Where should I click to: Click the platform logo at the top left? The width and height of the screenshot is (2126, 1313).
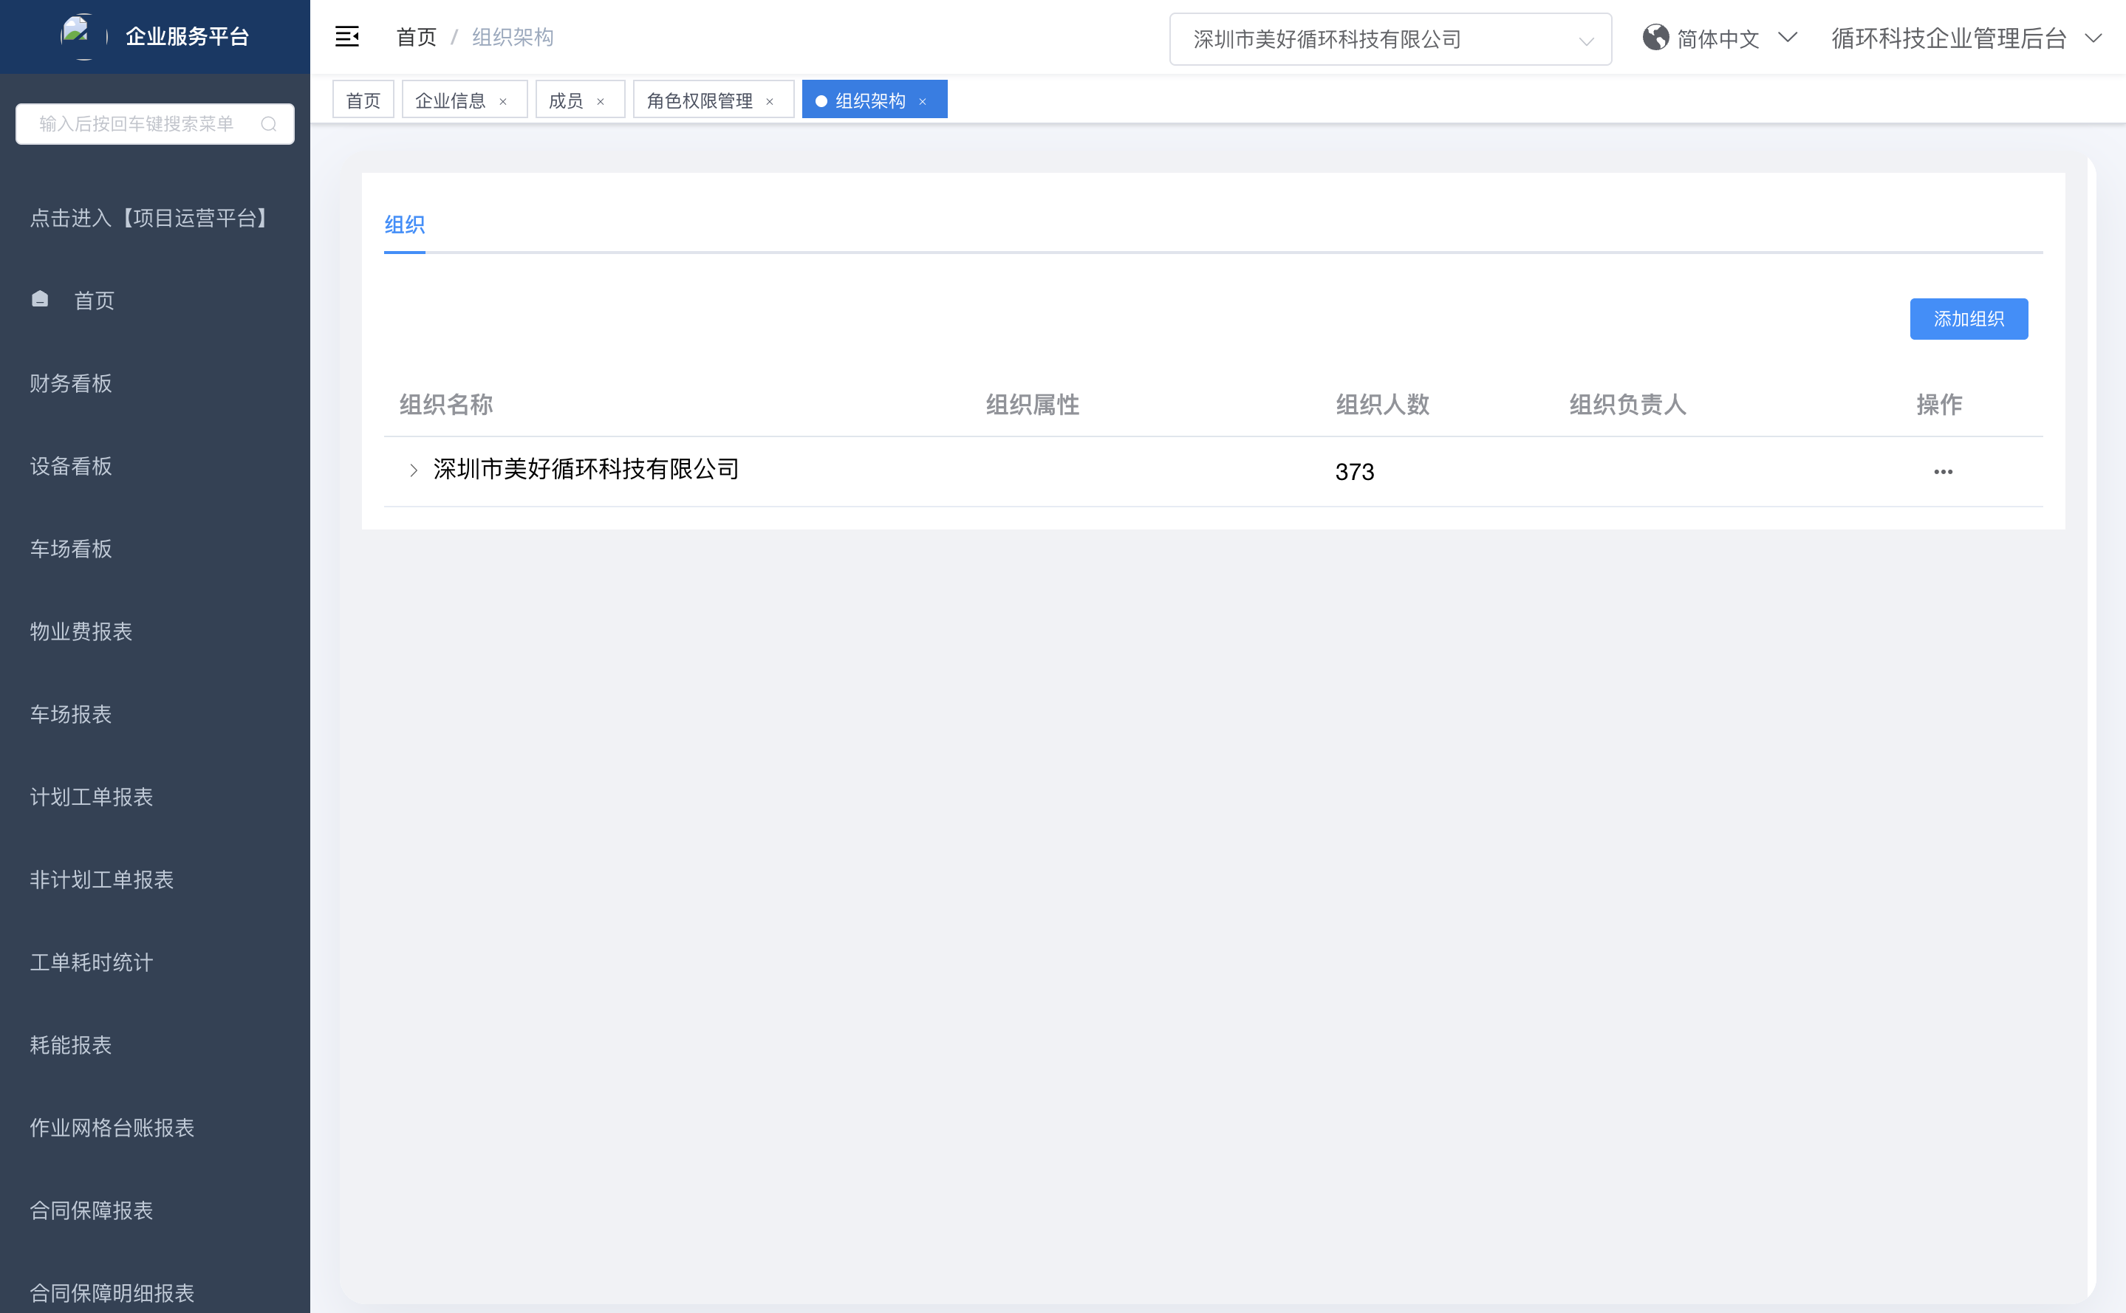click(78, 35)
